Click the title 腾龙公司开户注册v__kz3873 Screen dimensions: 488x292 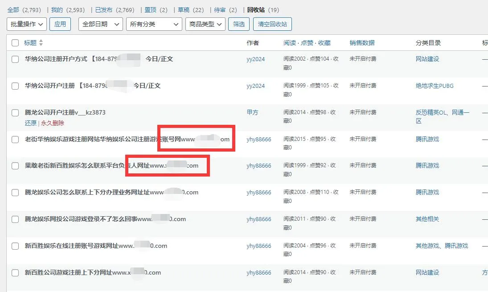(x=65, y=112)
